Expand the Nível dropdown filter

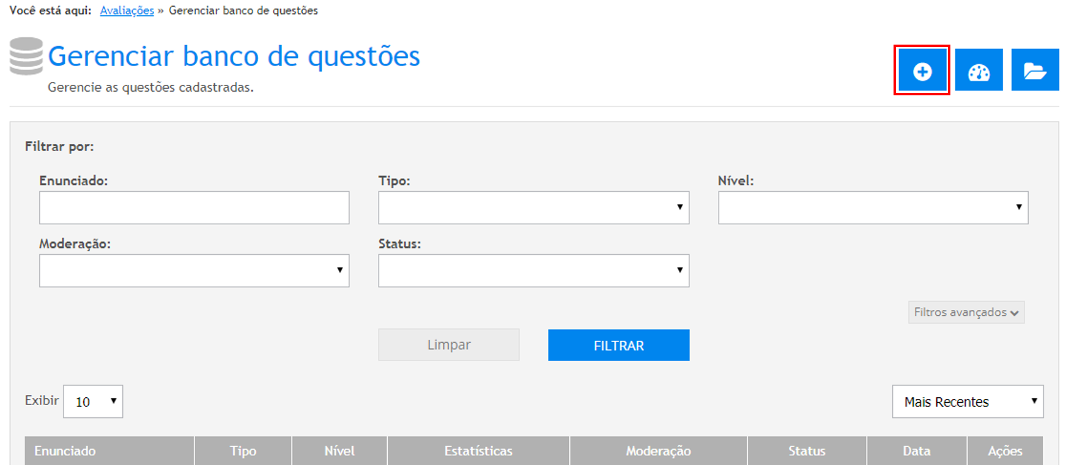(x=873, y=208)
